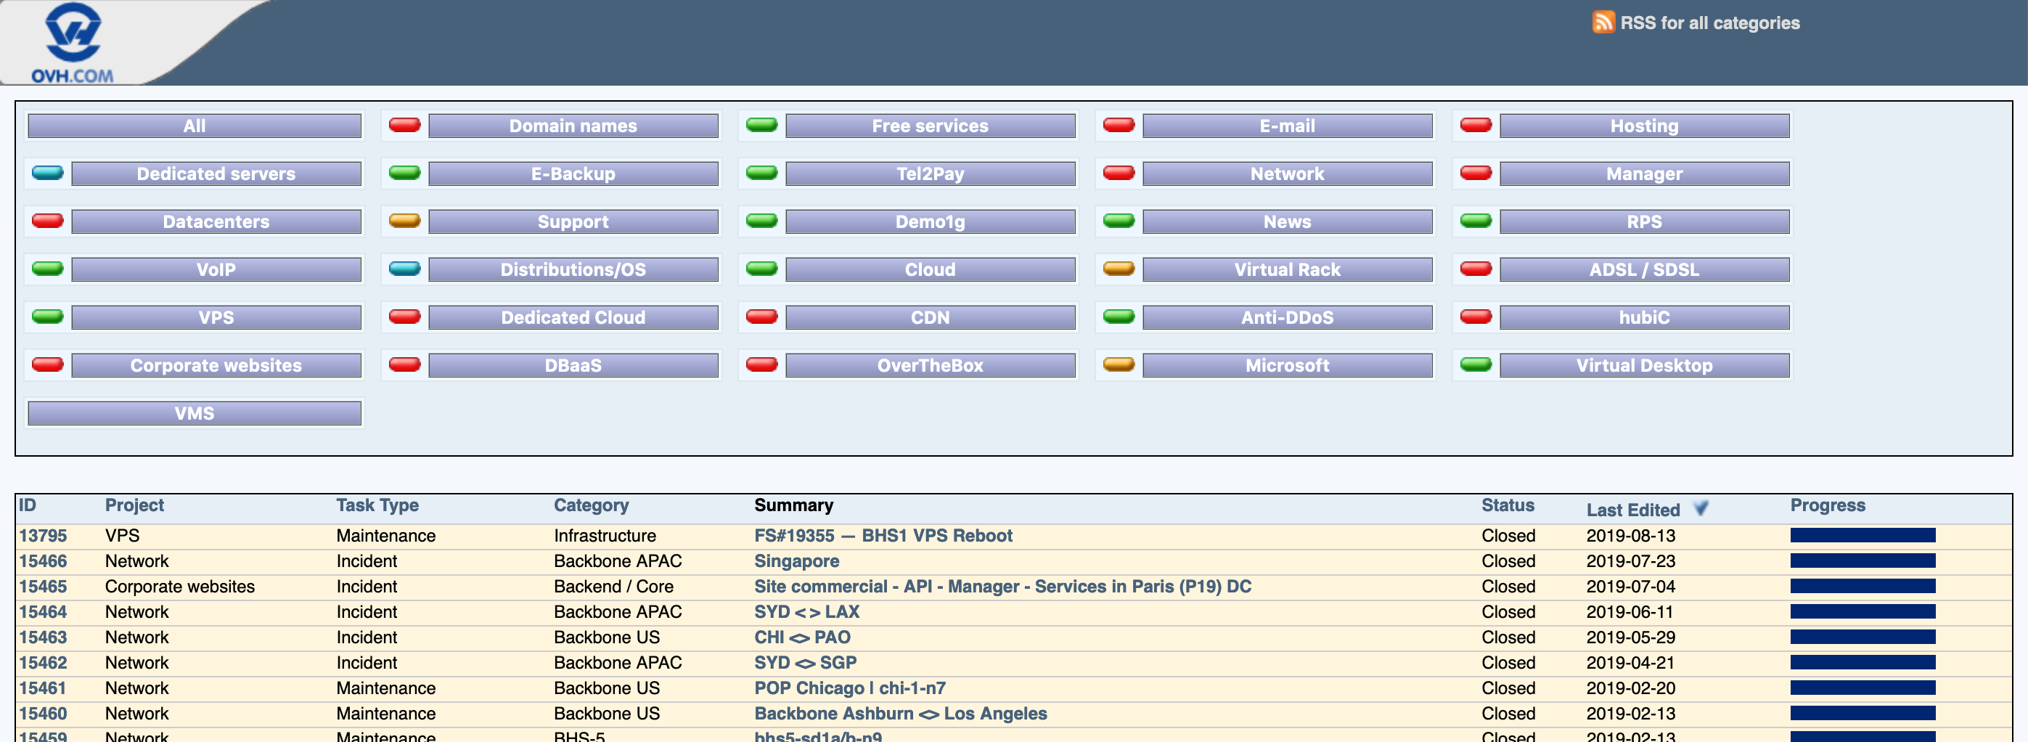Open the Virtual Desktop category
This screenshot has width=2028, height=742.
[1644, 365]
